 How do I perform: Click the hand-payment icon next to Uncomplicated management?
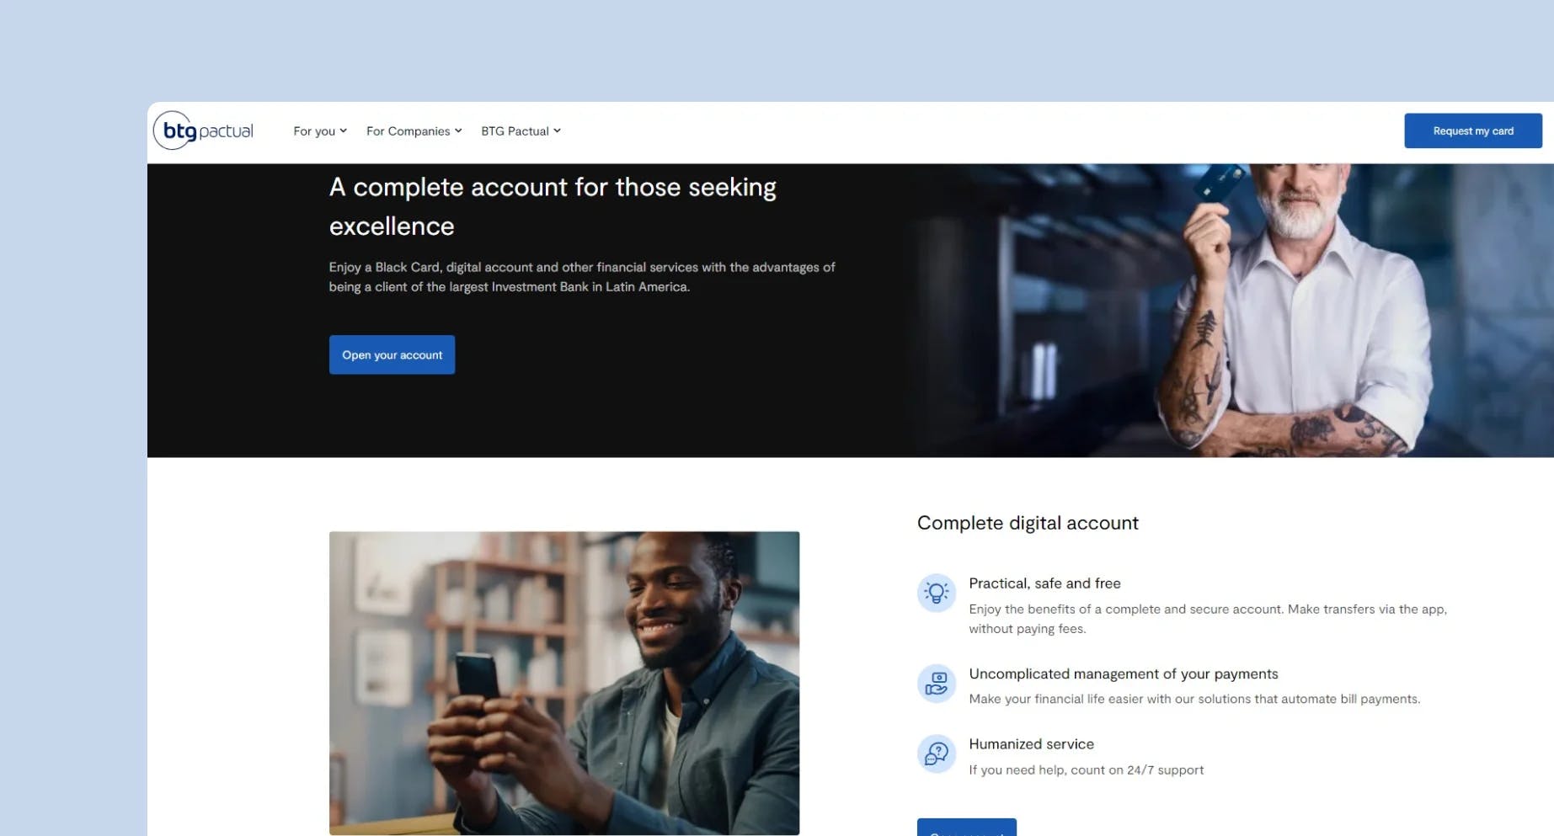click(936, 683)
